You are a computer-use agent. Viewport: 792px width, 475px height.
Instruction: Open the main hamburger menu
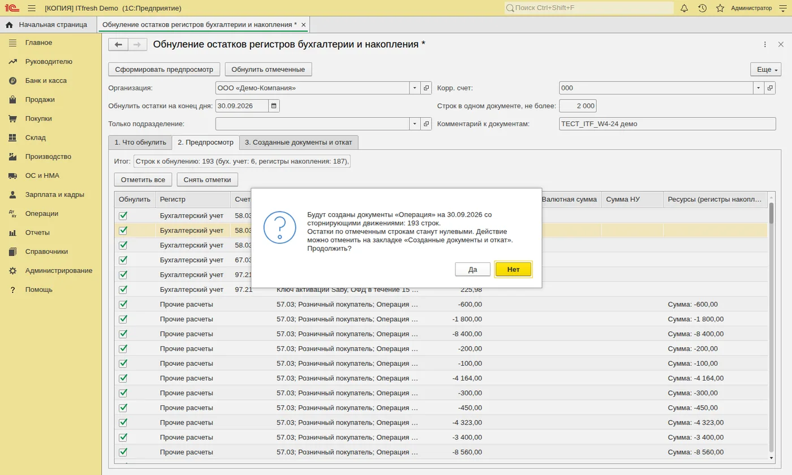coord(31,8)
